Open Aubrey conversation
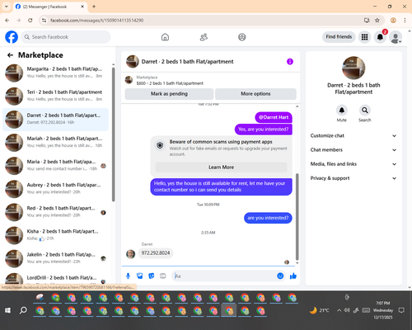This screenshot has height=330, width=412. pos(55,189)
